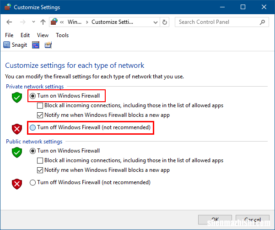Open the File menu
Screen dimensions: 275x230
[9, 35]
